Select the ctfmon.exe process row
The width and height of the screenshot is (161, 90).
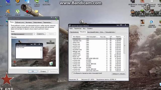[97, 42]
